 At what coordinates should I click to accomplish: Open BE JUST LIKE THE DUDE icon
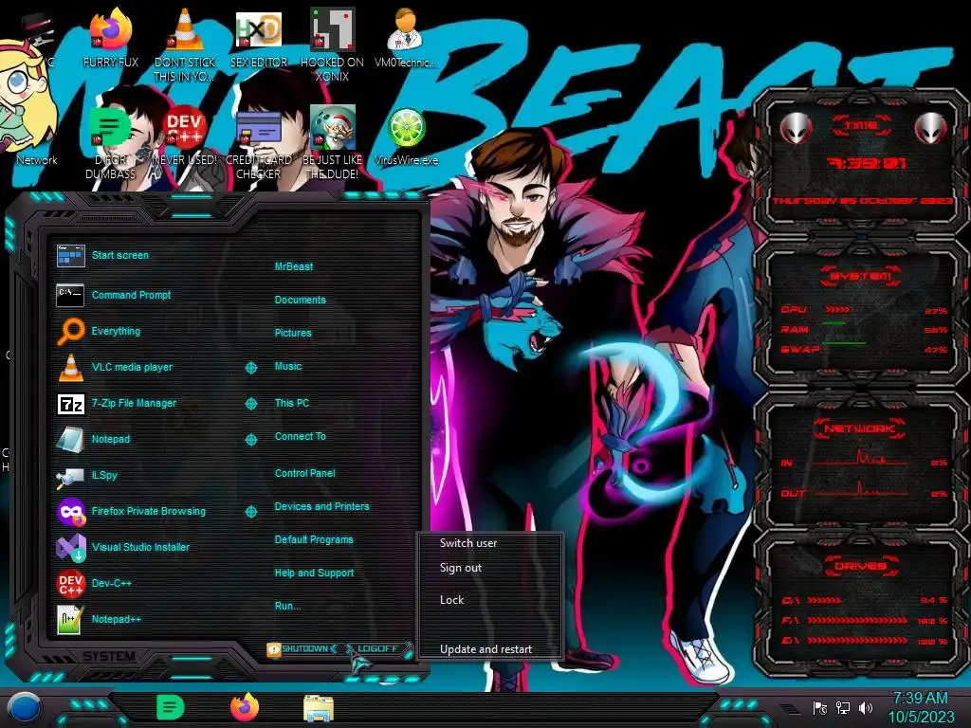[332, 142]
